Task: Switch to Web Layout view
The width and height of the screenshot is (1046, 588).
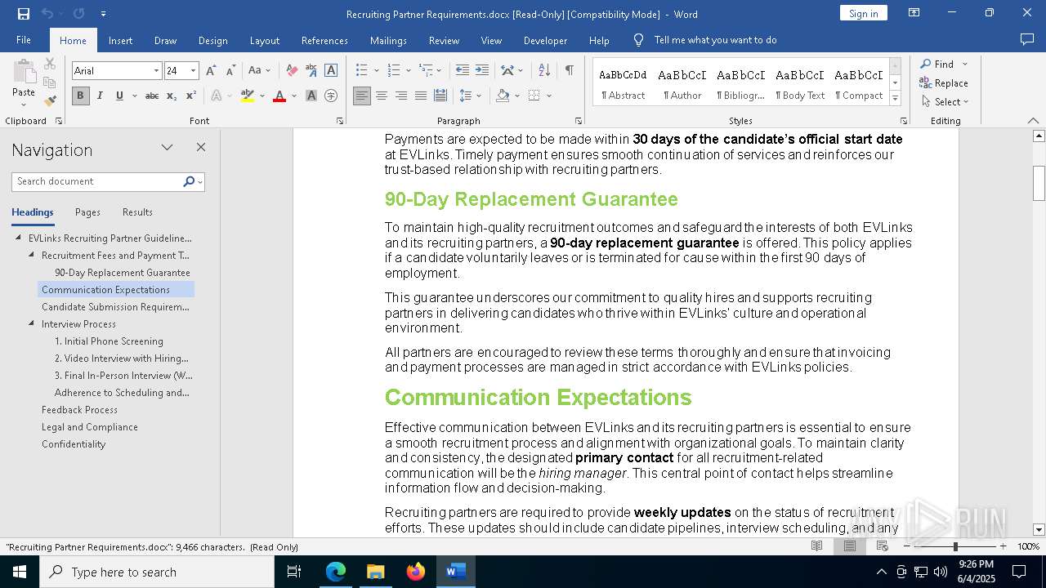Action: (x=883, y=546)
